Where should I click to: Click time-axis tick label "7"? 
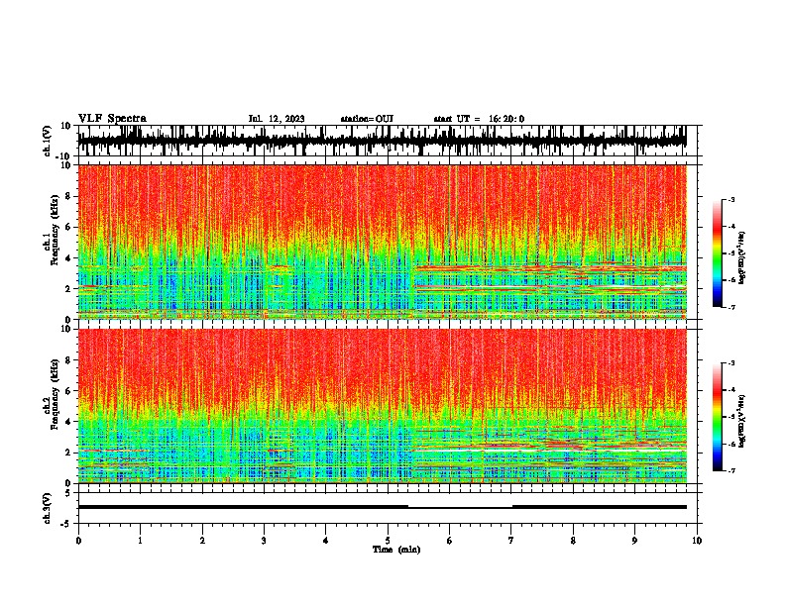coord(511,541)
